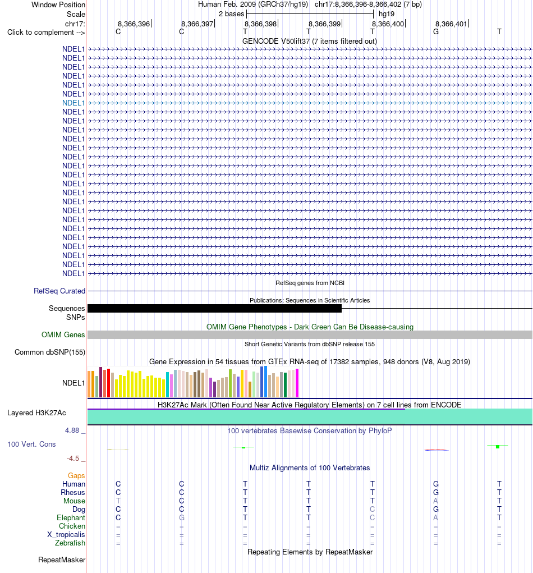Click the 8,366,396 ruler position
The width and height of the screenshot is (533, 573).
(x=134, y=24)
